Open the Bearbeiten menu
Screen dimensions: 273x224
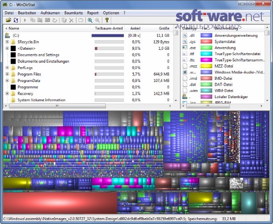tap(27, 13)
